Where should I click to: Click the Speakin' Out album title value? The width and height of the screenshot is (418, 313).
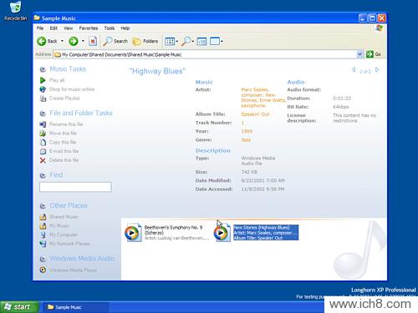tap(255, 114)
